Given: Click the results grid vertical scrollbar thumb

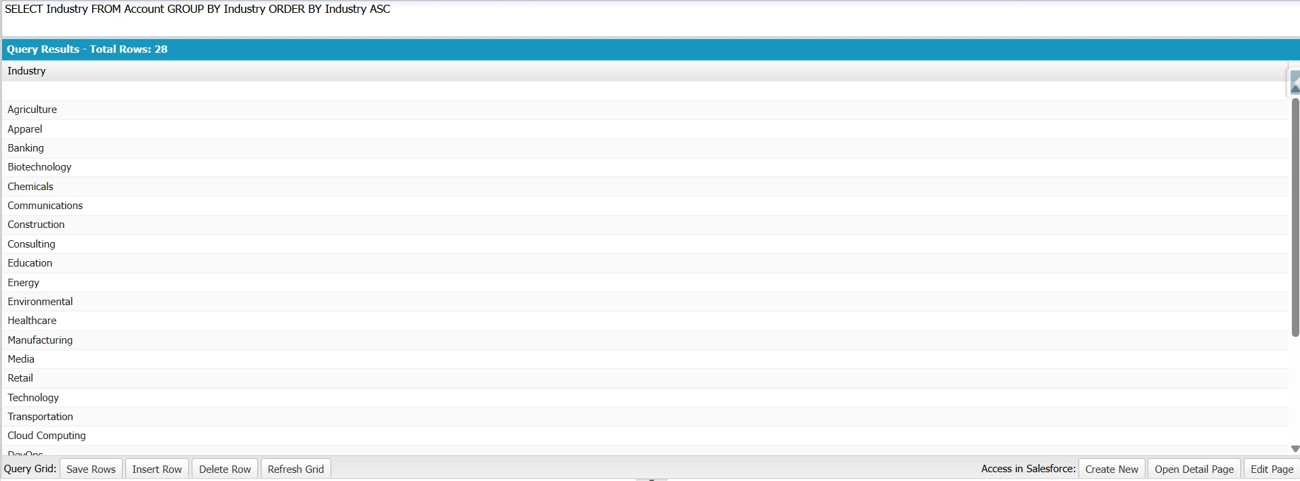Looking at the screenshot, I should point(1295,217).
